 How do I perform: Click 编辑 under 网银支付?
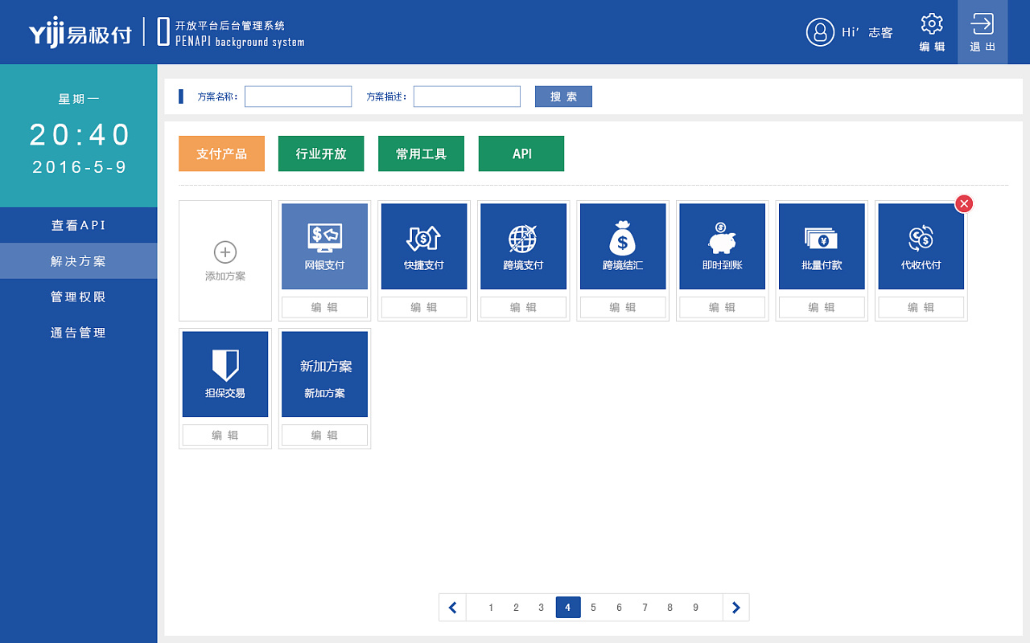point(324,307)
